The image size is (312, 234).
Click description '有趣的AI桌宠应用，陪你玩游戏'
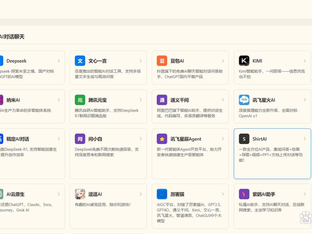click(x=103, y=204)
